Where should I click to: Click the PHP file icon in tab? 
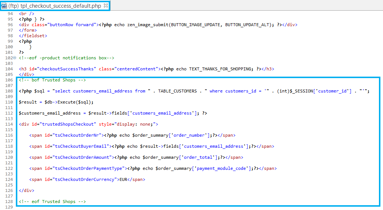coord(4,6)
